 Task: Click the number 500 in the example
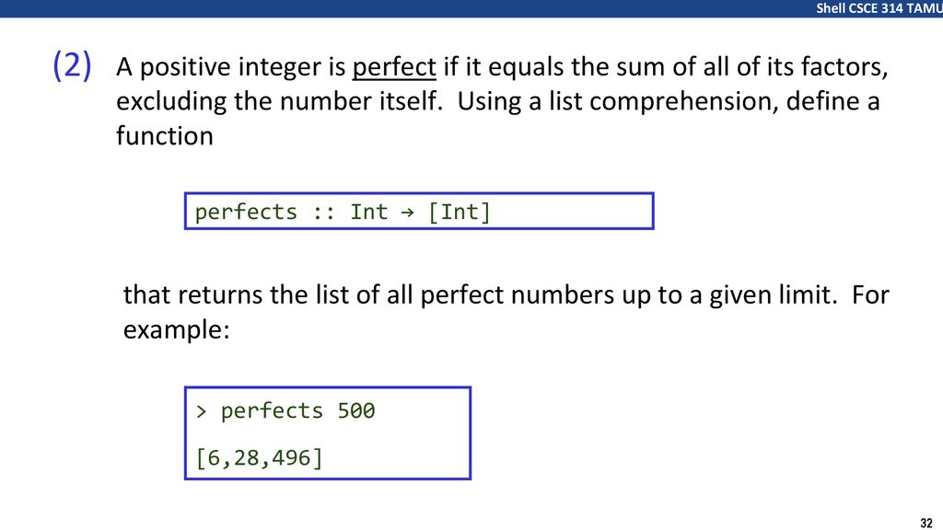[356, 411]
